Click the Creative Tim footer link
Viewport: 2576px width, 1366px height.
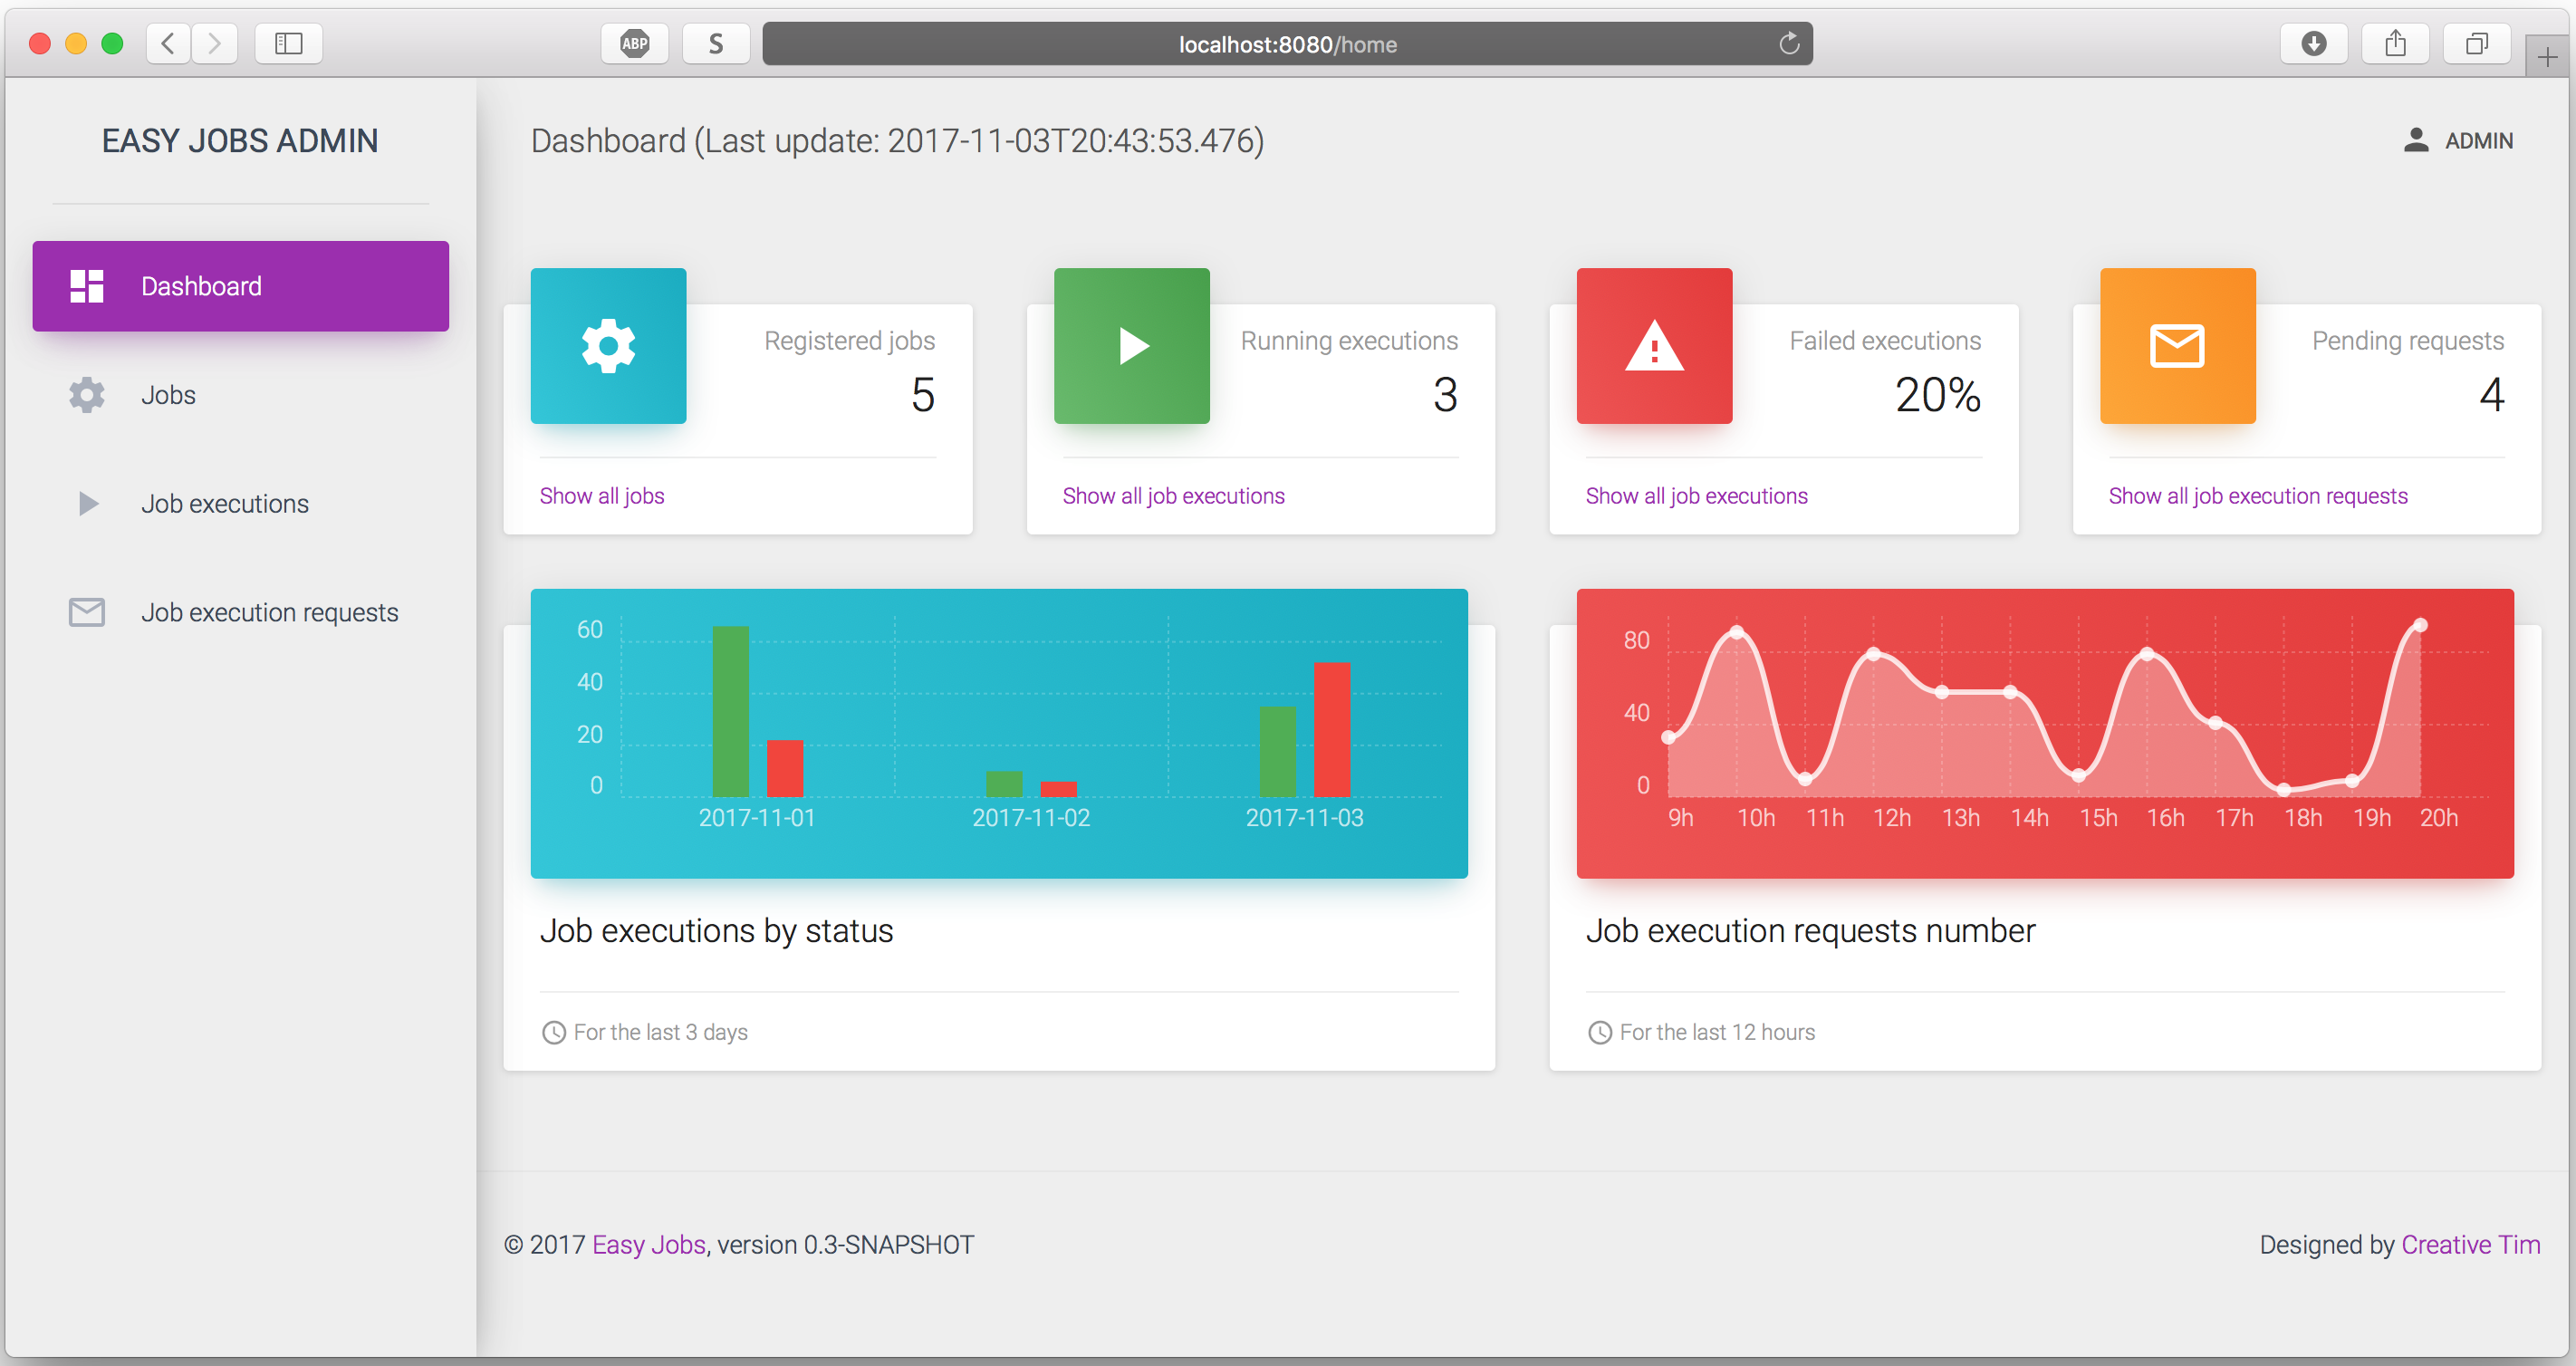click(x=2470, y=1245)
